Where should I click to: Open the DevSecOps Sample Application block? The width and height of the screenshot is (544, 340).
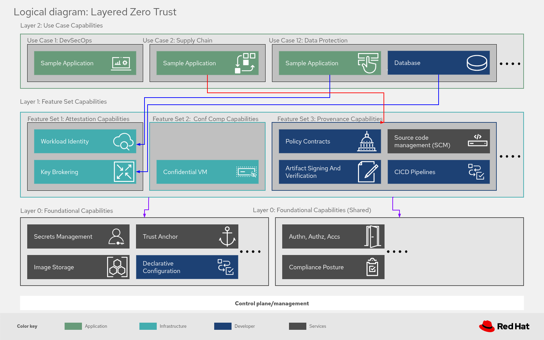85,63
